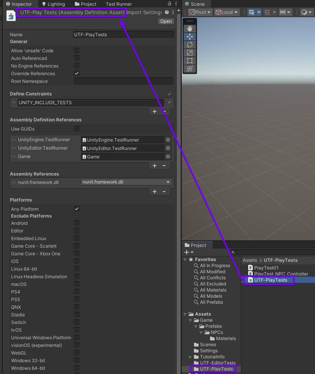This screenshot has height=374, width=315.
Task: Enable Allow 'unsafe' Code checkbox
Action: click(x=77, y=50)
